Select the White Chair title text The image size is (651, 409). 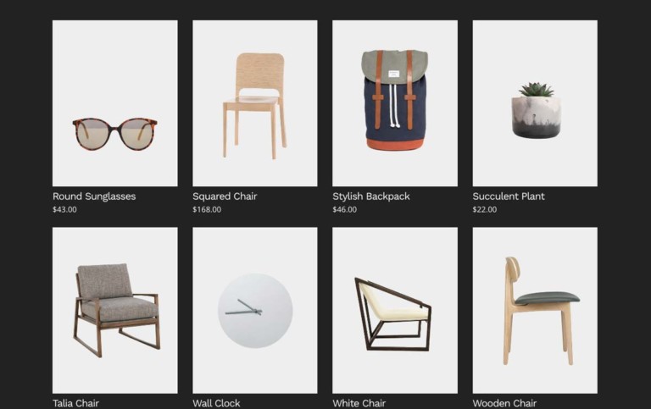point(359,403)
